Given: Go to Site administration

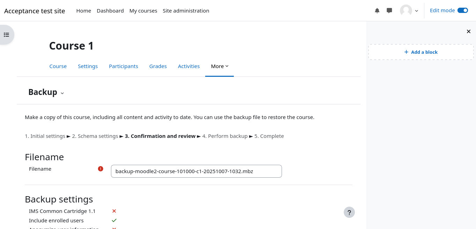Looking at the screenshot, I should (186, 11).
